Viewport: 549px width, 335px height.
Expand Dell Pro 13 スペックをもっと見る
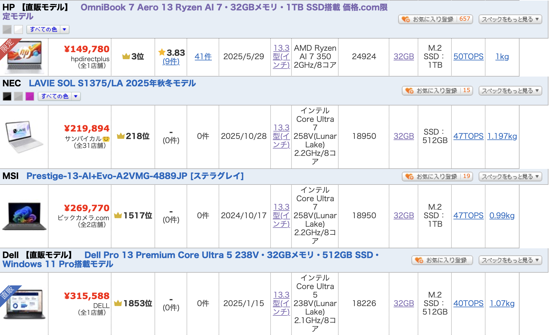coord(510,260)
